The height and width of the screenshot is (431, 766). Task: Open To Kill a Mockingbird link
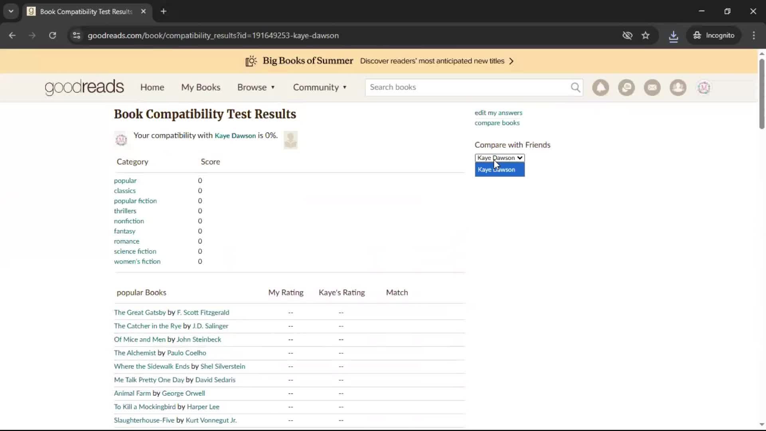(x=145, y=407)
